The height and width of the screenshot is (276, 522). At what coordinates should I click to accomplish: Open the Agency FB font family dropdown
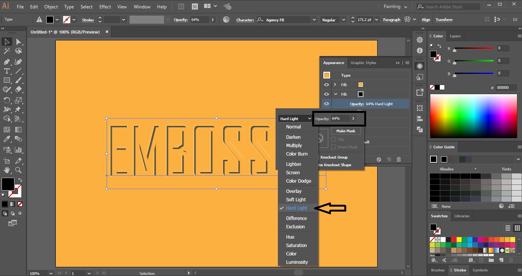click(x=314, y=19)
